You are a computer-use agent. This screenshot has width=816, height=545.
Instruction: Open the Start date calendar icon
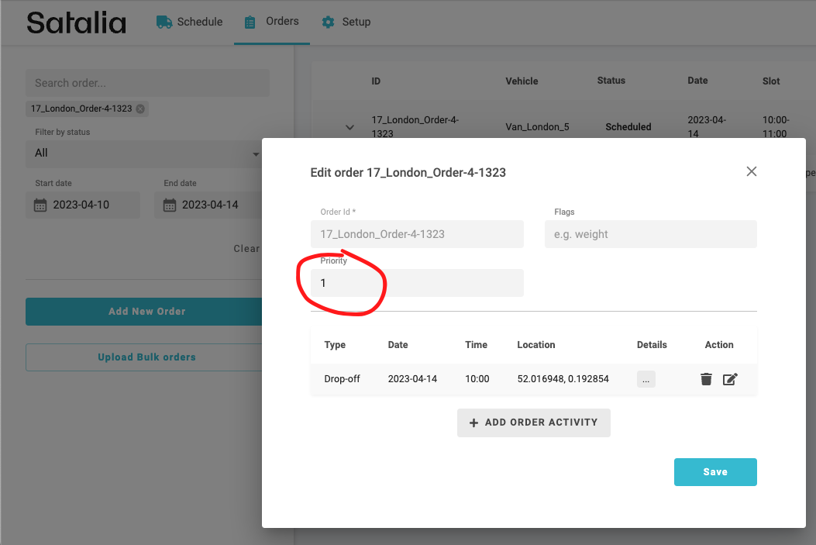click(x=41, y=205)
